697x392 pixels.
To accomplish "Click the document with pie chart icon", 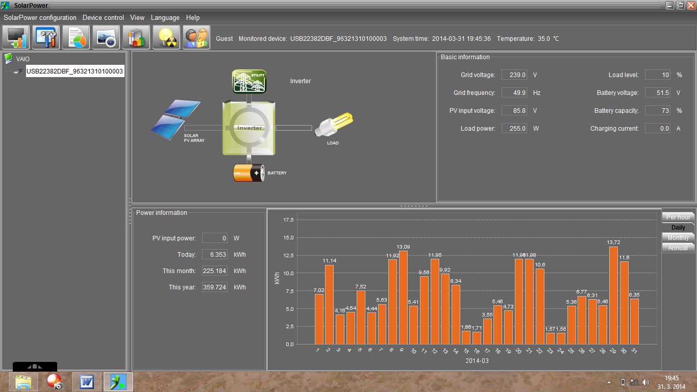I will pos(76,38).
